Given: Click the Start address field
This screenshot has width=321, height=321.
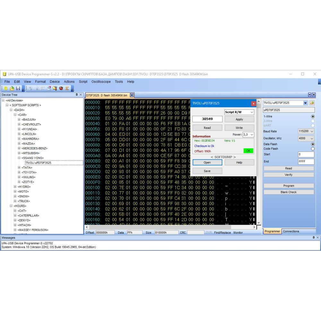Looking at the screenshot, I should pos(306,154).
